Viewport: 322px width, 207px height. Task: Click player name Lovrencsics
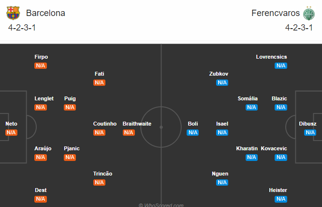point(272,57)
